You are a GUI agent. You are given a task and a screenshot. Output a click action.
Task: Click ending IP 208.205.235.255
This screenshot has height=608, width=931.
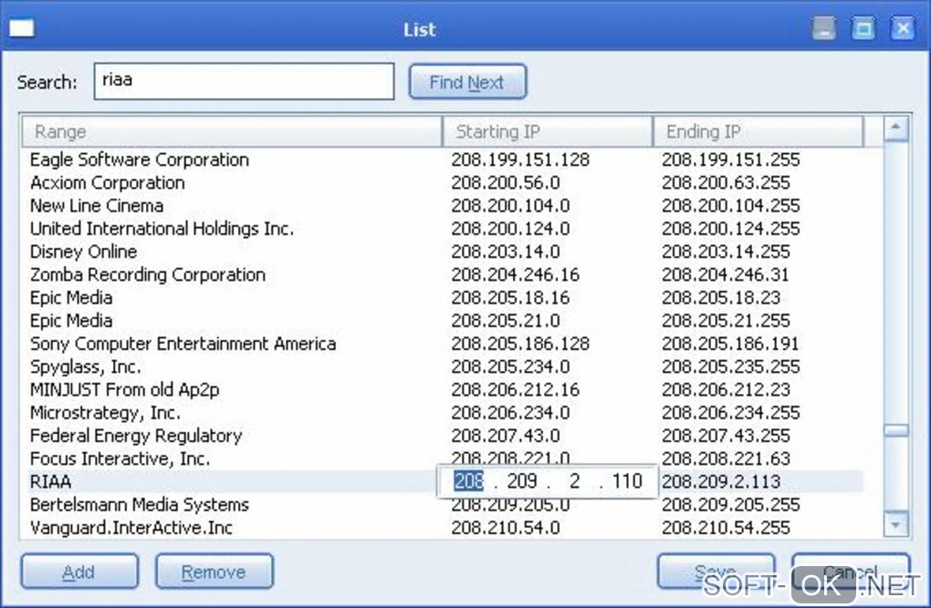pos(731,367)
